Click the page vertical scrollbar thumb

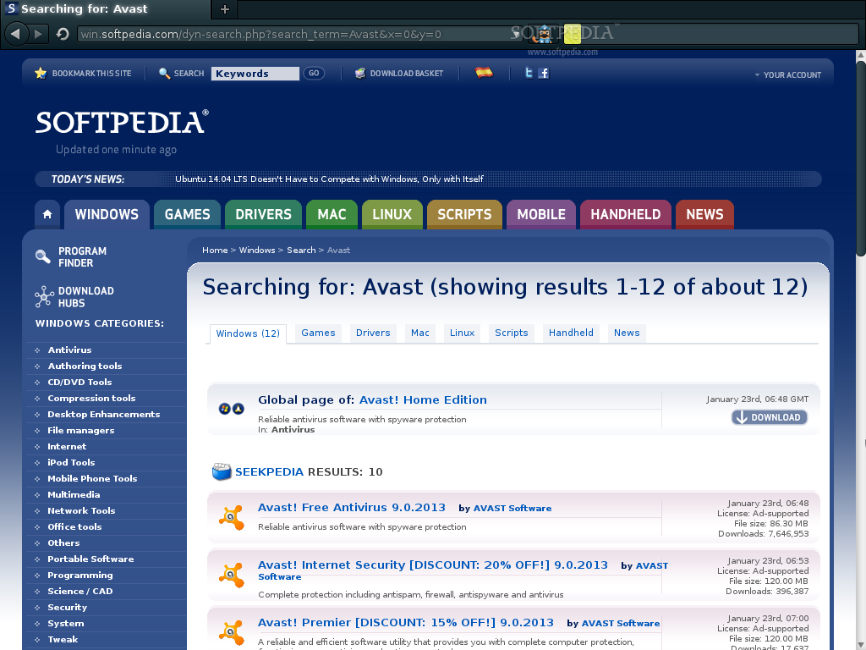pos(861,158)
